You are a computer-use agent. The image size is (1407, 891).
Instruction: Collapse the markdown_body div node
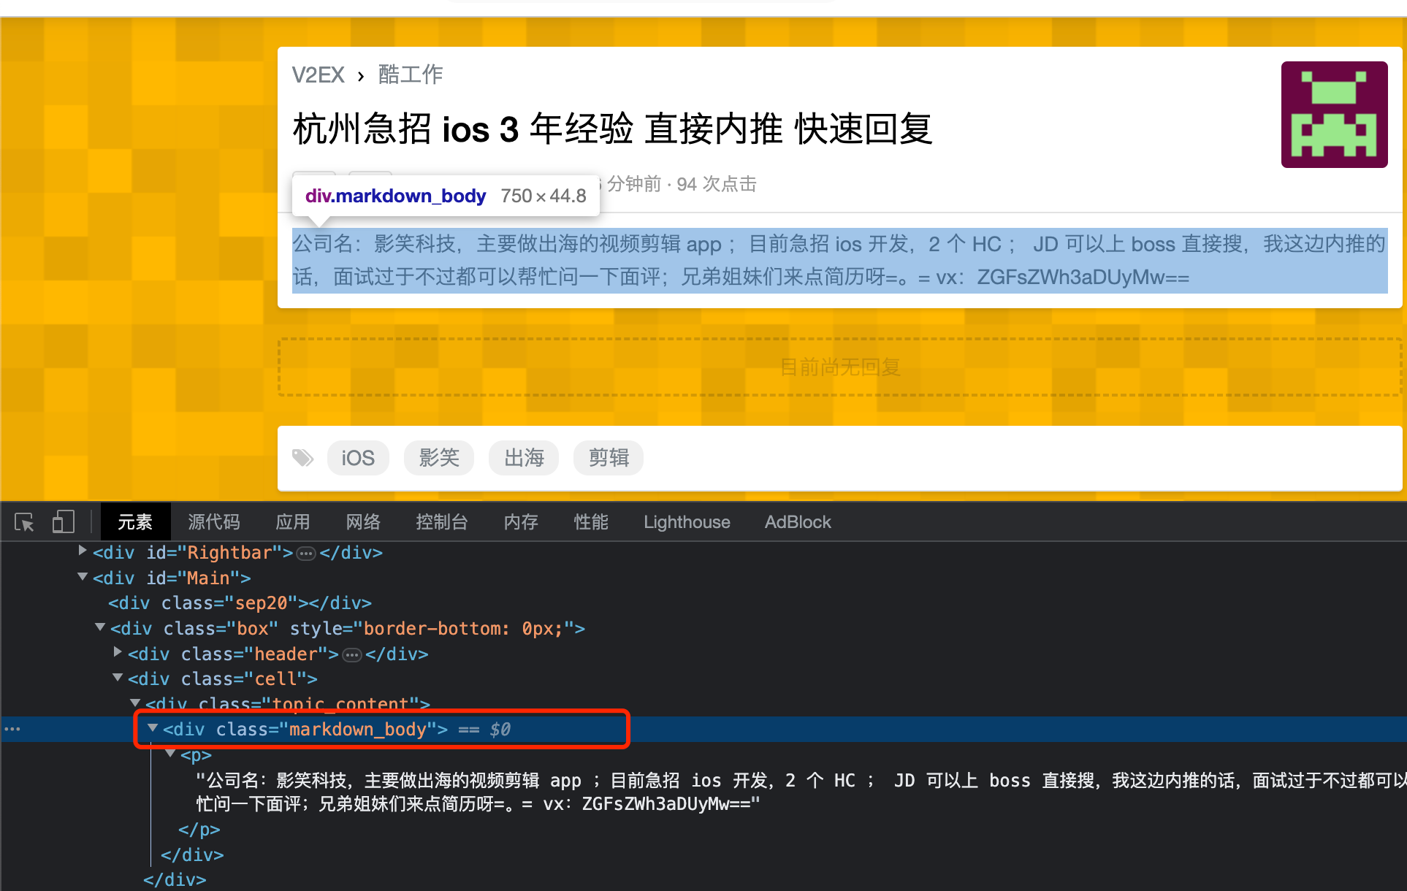click(153, 728)
